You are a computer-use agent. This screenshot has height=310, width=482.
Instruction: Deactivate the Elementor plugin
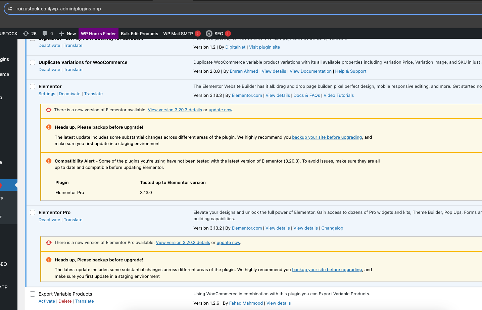coord(70,94)
